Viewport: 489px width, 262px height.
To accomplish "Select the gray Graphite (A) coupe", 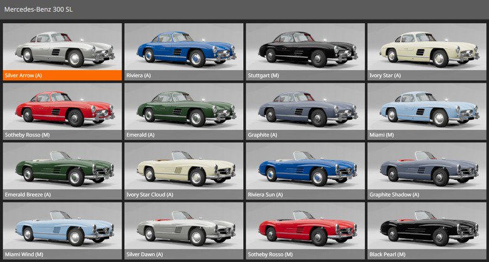I will [306, 107].
